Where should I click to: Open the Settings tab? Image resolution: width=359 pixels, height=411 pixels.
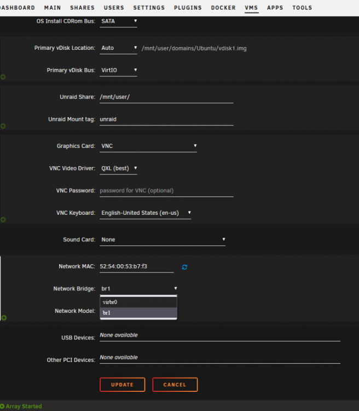tap(149, 8)
